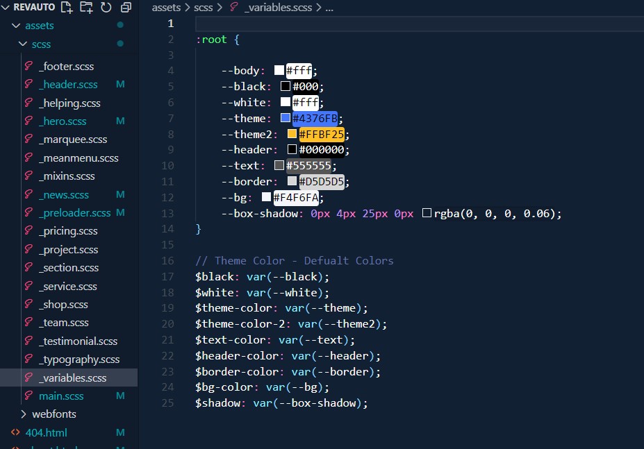Viewport: 644px width, 449px height.
Task: Click the Sass icon beside main.scss
Action: [x=28, y=396]
